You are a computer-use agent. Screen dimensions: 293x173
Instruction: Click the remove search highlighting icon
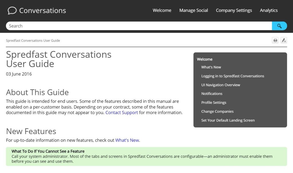click(284, 40)
